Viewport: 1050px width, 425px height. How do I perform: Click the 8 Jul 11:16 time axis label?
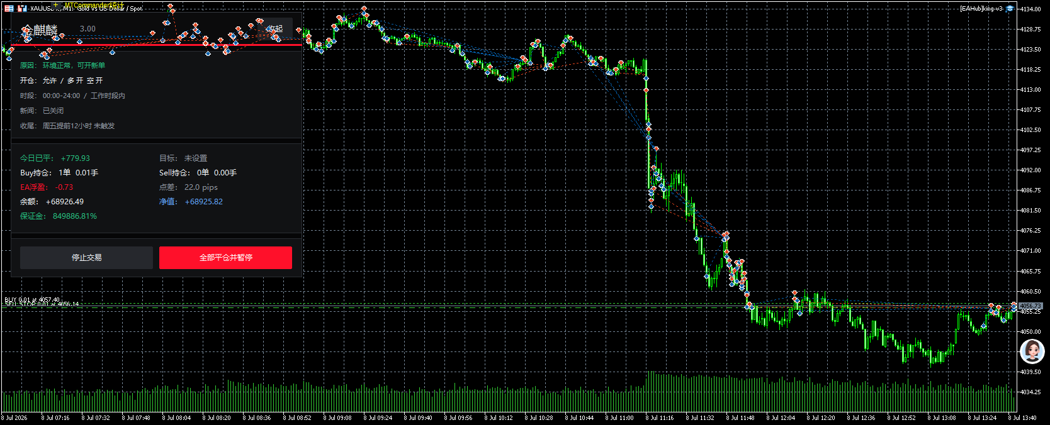click(x=659, y=417)
